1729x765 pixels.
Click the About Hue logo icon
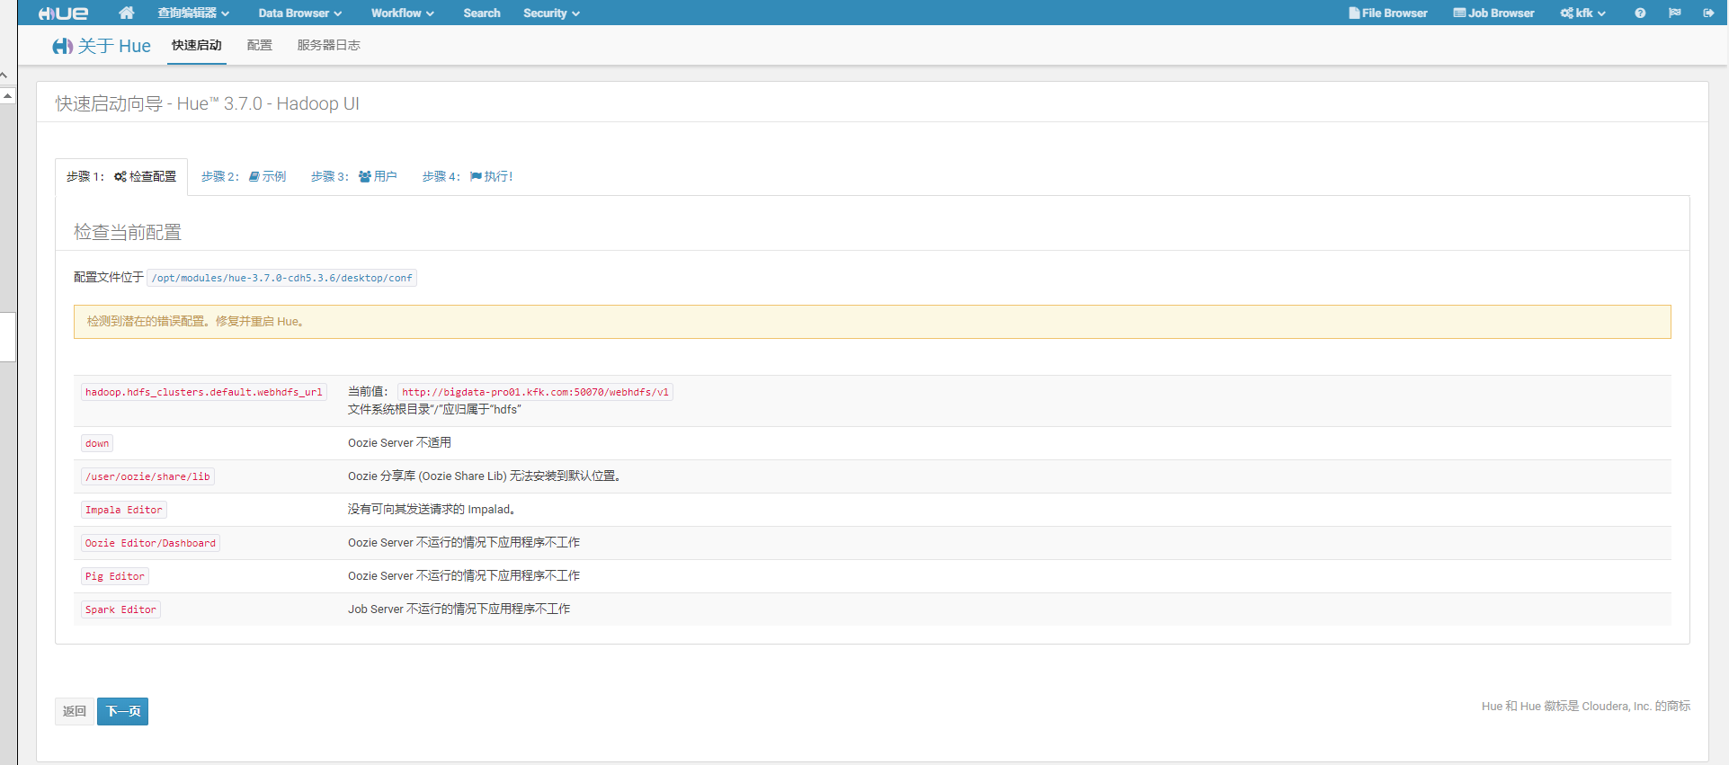pyautogui.click(x=62, y=46)
